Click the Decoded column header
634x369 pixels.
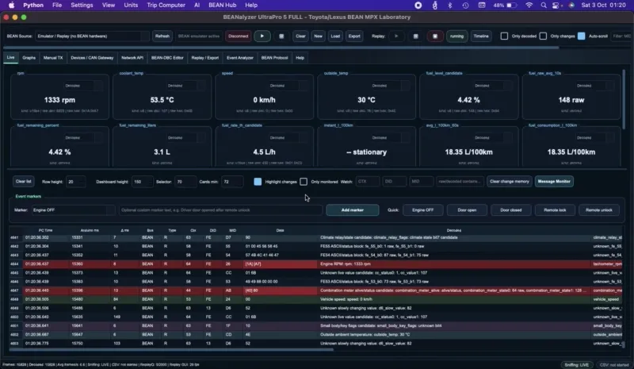point(453,230)
